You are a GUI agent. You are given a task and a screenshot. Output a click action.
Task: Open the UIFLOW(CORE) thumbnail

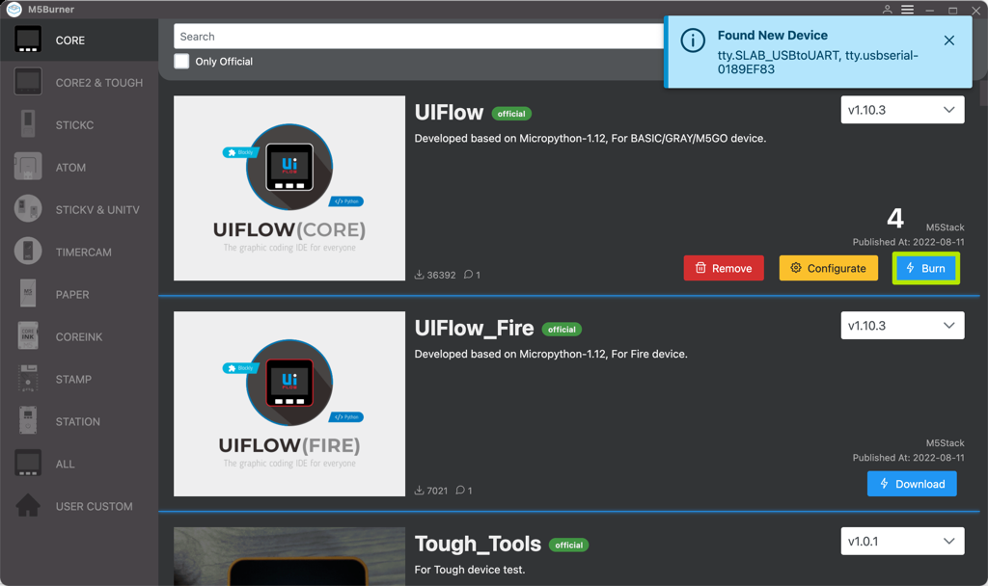(x=289, y=188)
